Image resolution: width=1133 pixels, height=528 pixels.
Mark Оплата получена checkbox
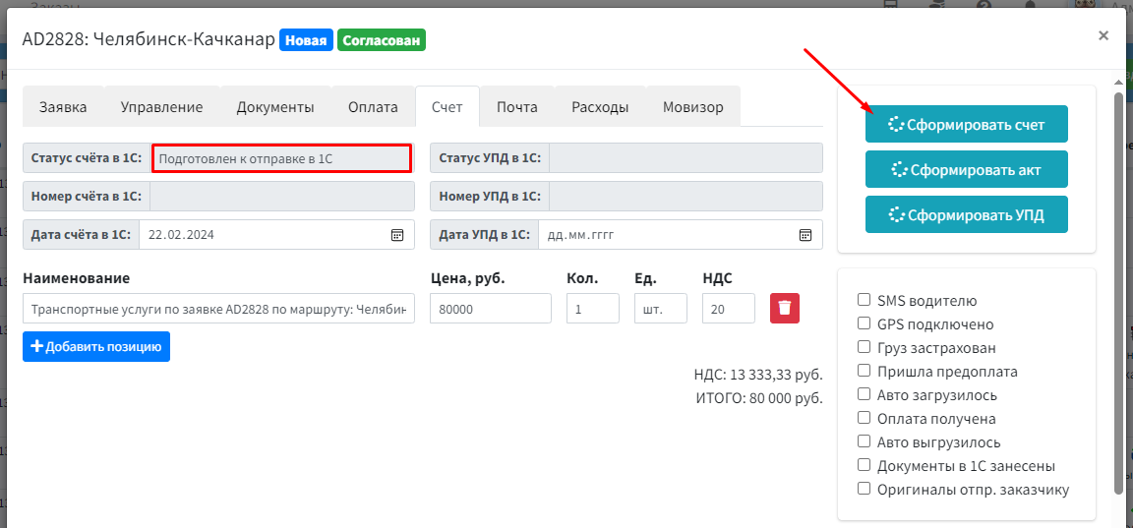(864, 418)
